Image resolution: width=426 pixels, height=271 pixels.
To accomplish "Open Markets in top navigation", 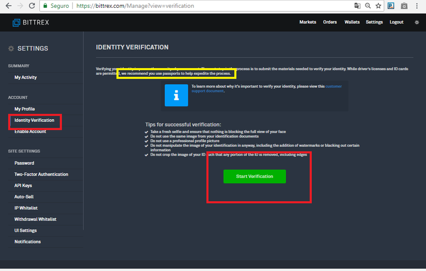I will [308, 22].
